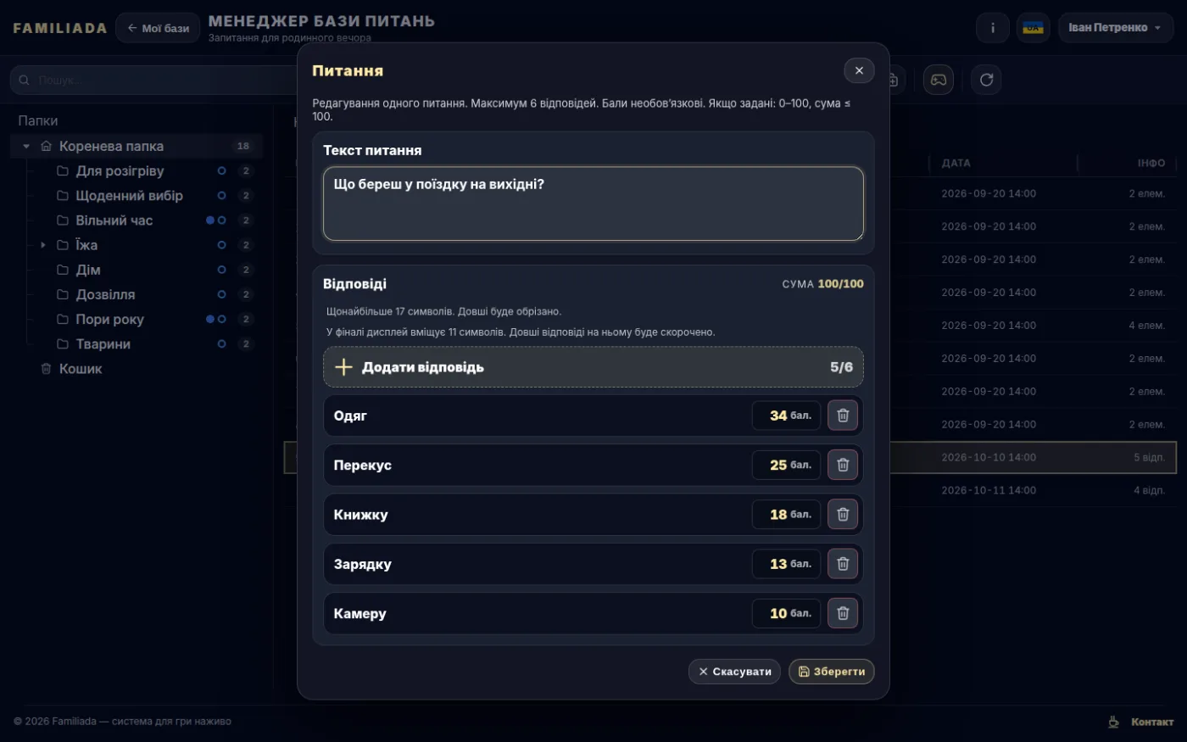
Task: Collapse the Коренева папка tree node
Action: coord(26,146)
